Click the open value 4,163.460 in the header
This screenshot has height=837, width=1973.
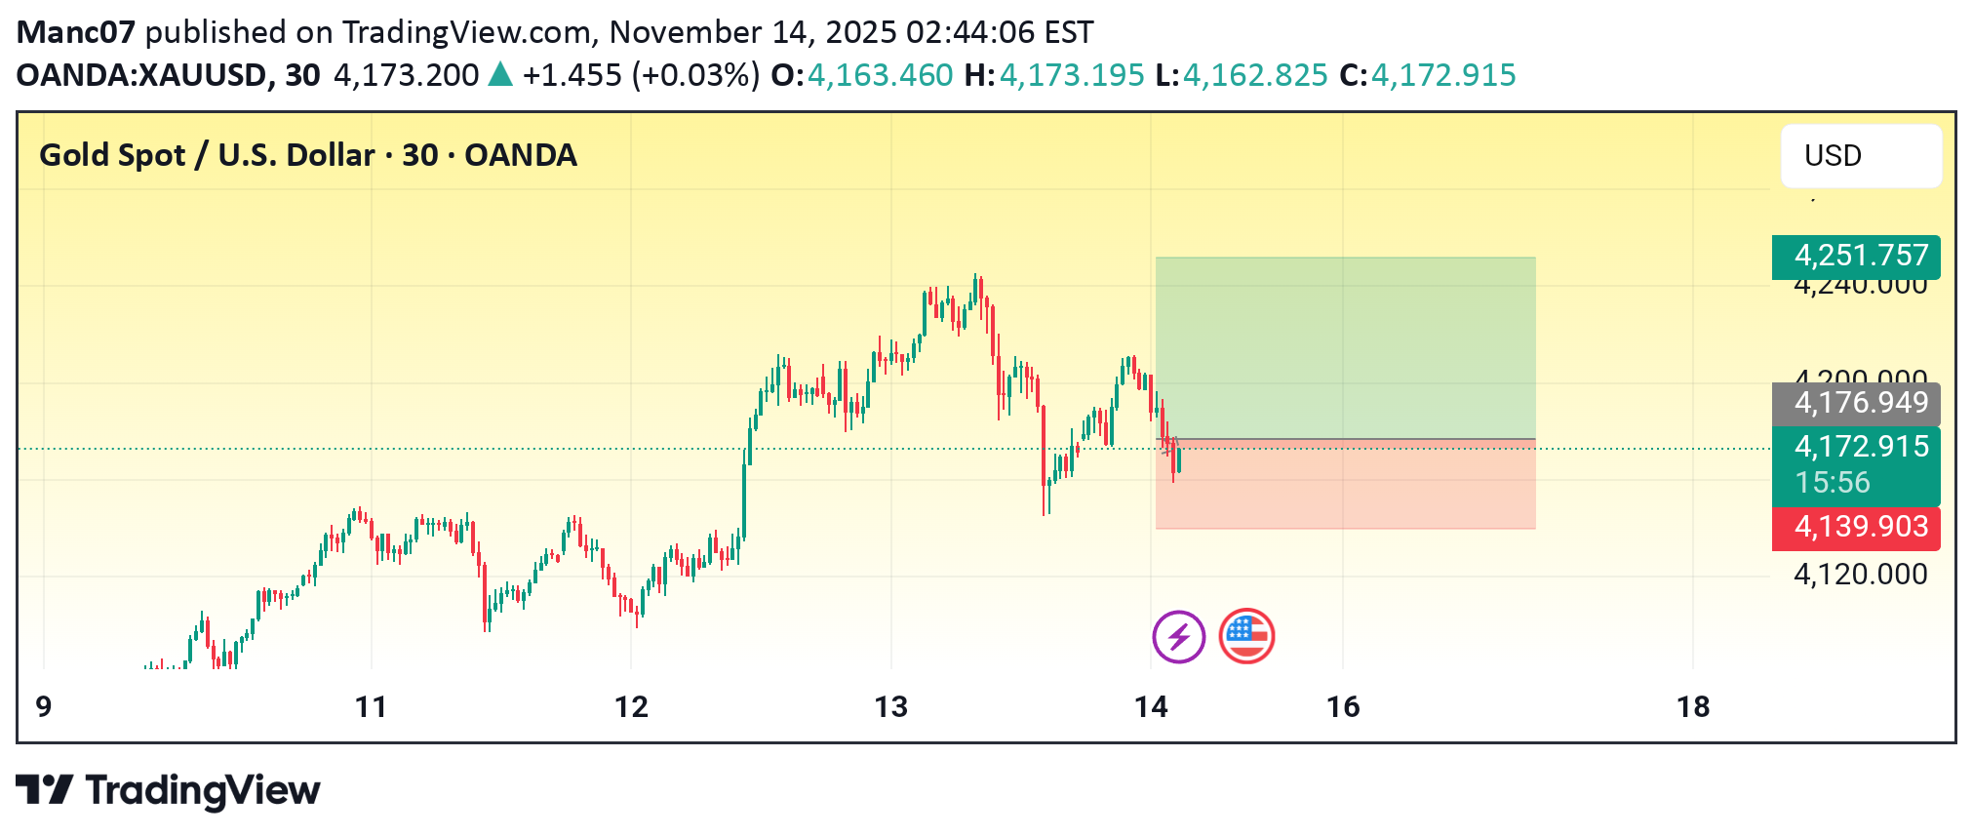(880, 75)
